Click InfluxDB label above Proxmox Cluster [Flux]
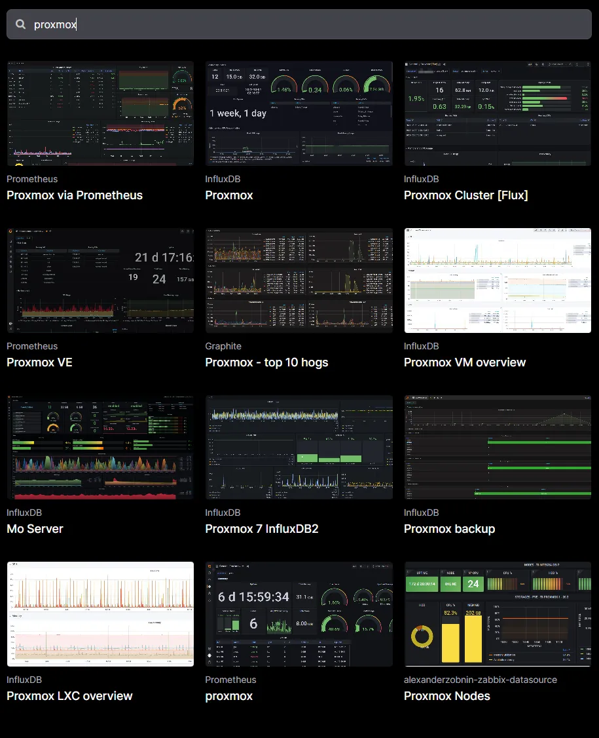This screenshot has height=738, width=599. [422, 179]
